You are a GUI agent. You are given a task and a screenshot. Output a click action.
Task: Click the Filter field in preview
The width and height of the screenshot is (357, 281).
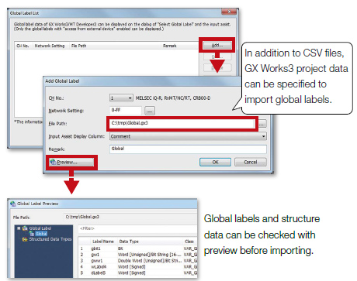click(x=137, y=228)
